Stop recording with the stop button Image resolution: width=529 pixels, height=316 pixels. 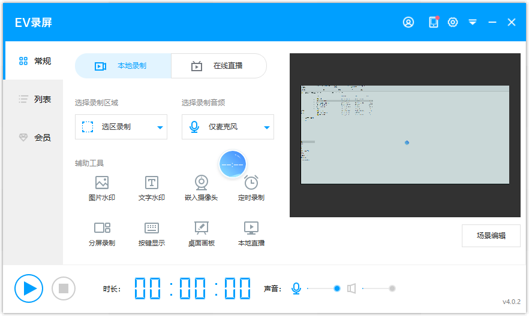64,288
